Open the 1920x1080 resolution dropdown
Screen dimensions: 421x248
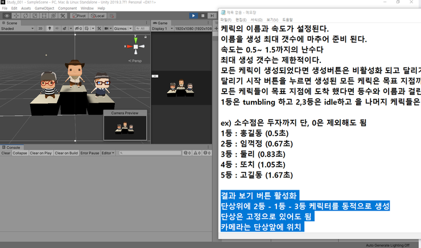pyautogui.click(x=193, y=28)
